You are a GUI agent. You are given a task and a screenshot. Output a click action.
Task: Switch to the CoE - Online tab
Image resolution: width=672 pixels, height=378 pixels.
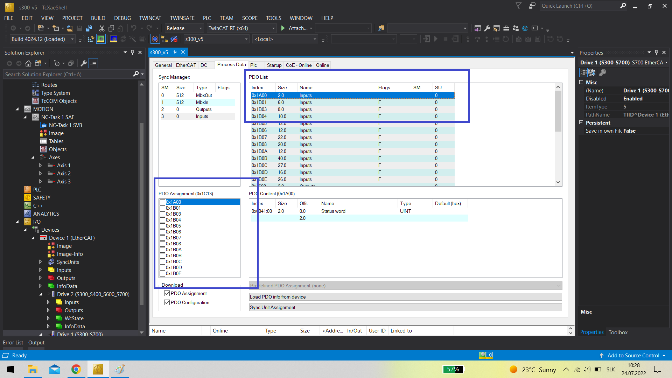[x=299, y=65]
